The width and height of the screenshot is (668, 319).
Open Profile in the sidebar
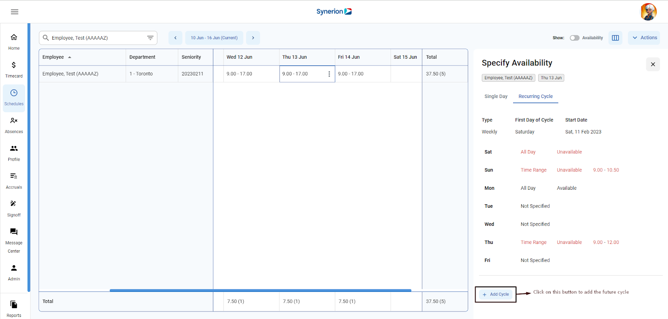pos(14,153)
